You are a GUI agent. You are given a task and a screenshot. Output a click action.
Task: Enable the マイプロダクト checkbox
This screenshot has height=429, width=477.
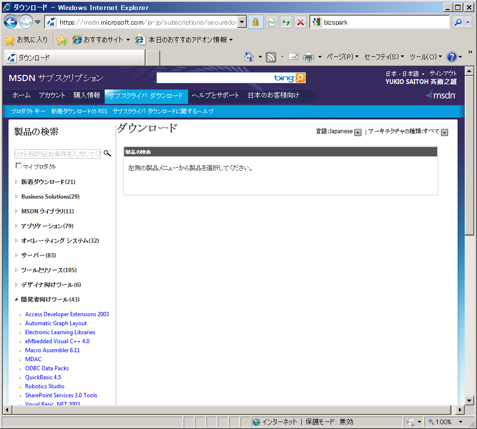point(18,166)
